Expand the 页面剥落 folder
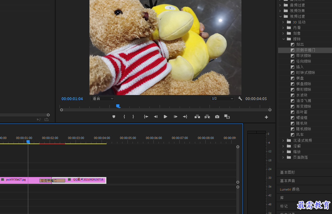 [x=283, y=158]
